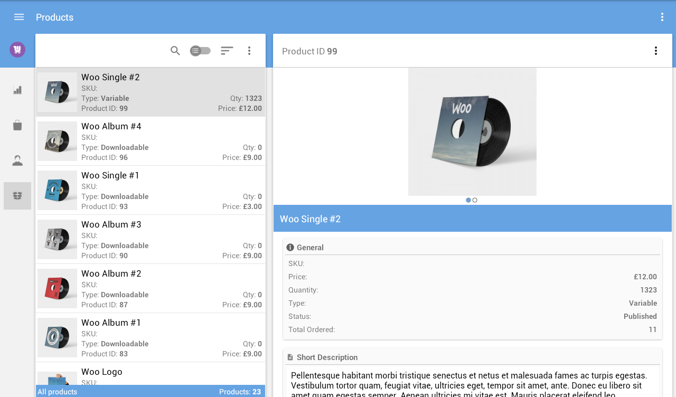The image size is (676, 397).
Task: Open the dashboard statistics chart icon
Action: click(x=17, y=90)
